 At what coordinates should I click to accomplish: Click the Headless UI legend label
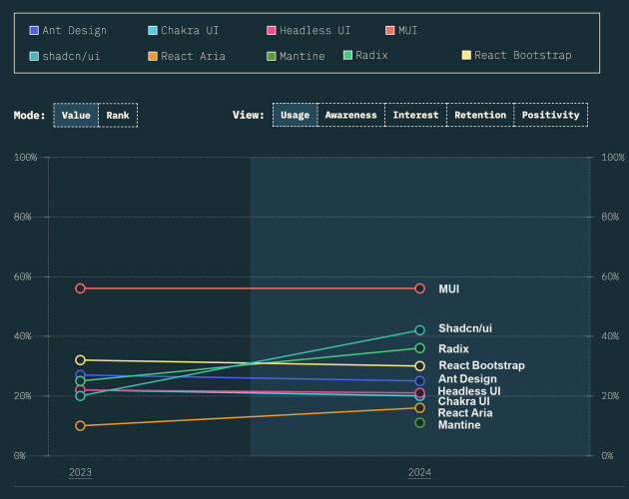pos(314,31)
